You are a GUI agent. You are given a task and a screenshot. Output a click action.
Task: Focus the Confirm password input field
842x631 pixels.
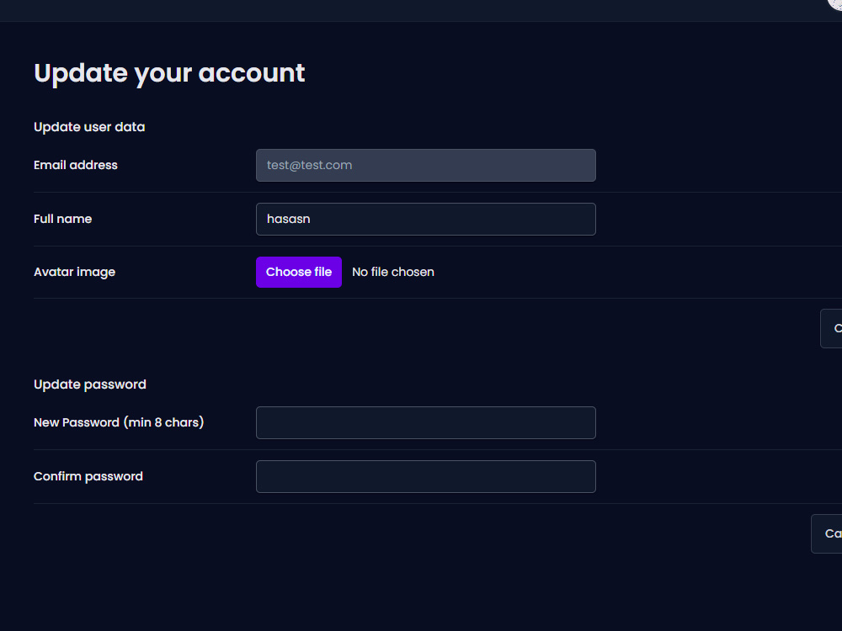426,476
